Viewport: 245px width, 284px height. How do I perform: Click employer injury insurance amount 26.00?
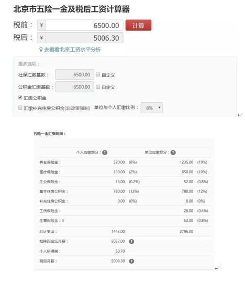188,211
